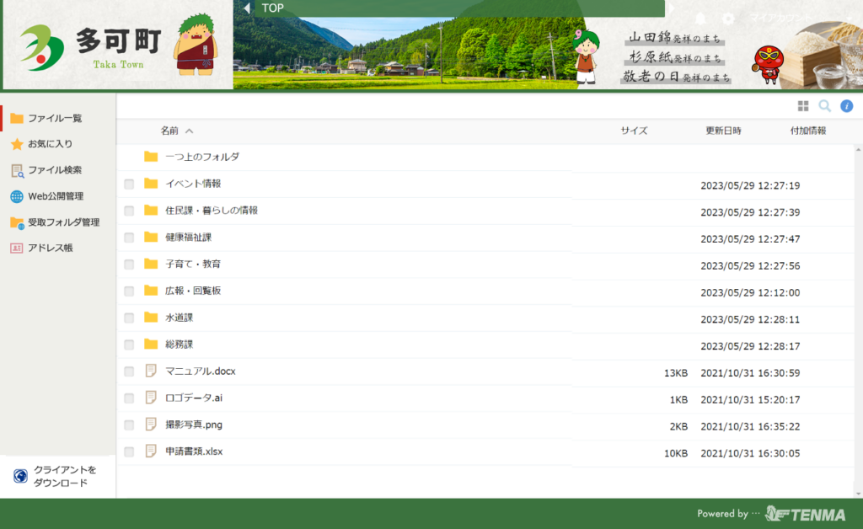Click back arrow left of TOP breadcrumb
The image size is (863, 529).
tap(247, 8)
